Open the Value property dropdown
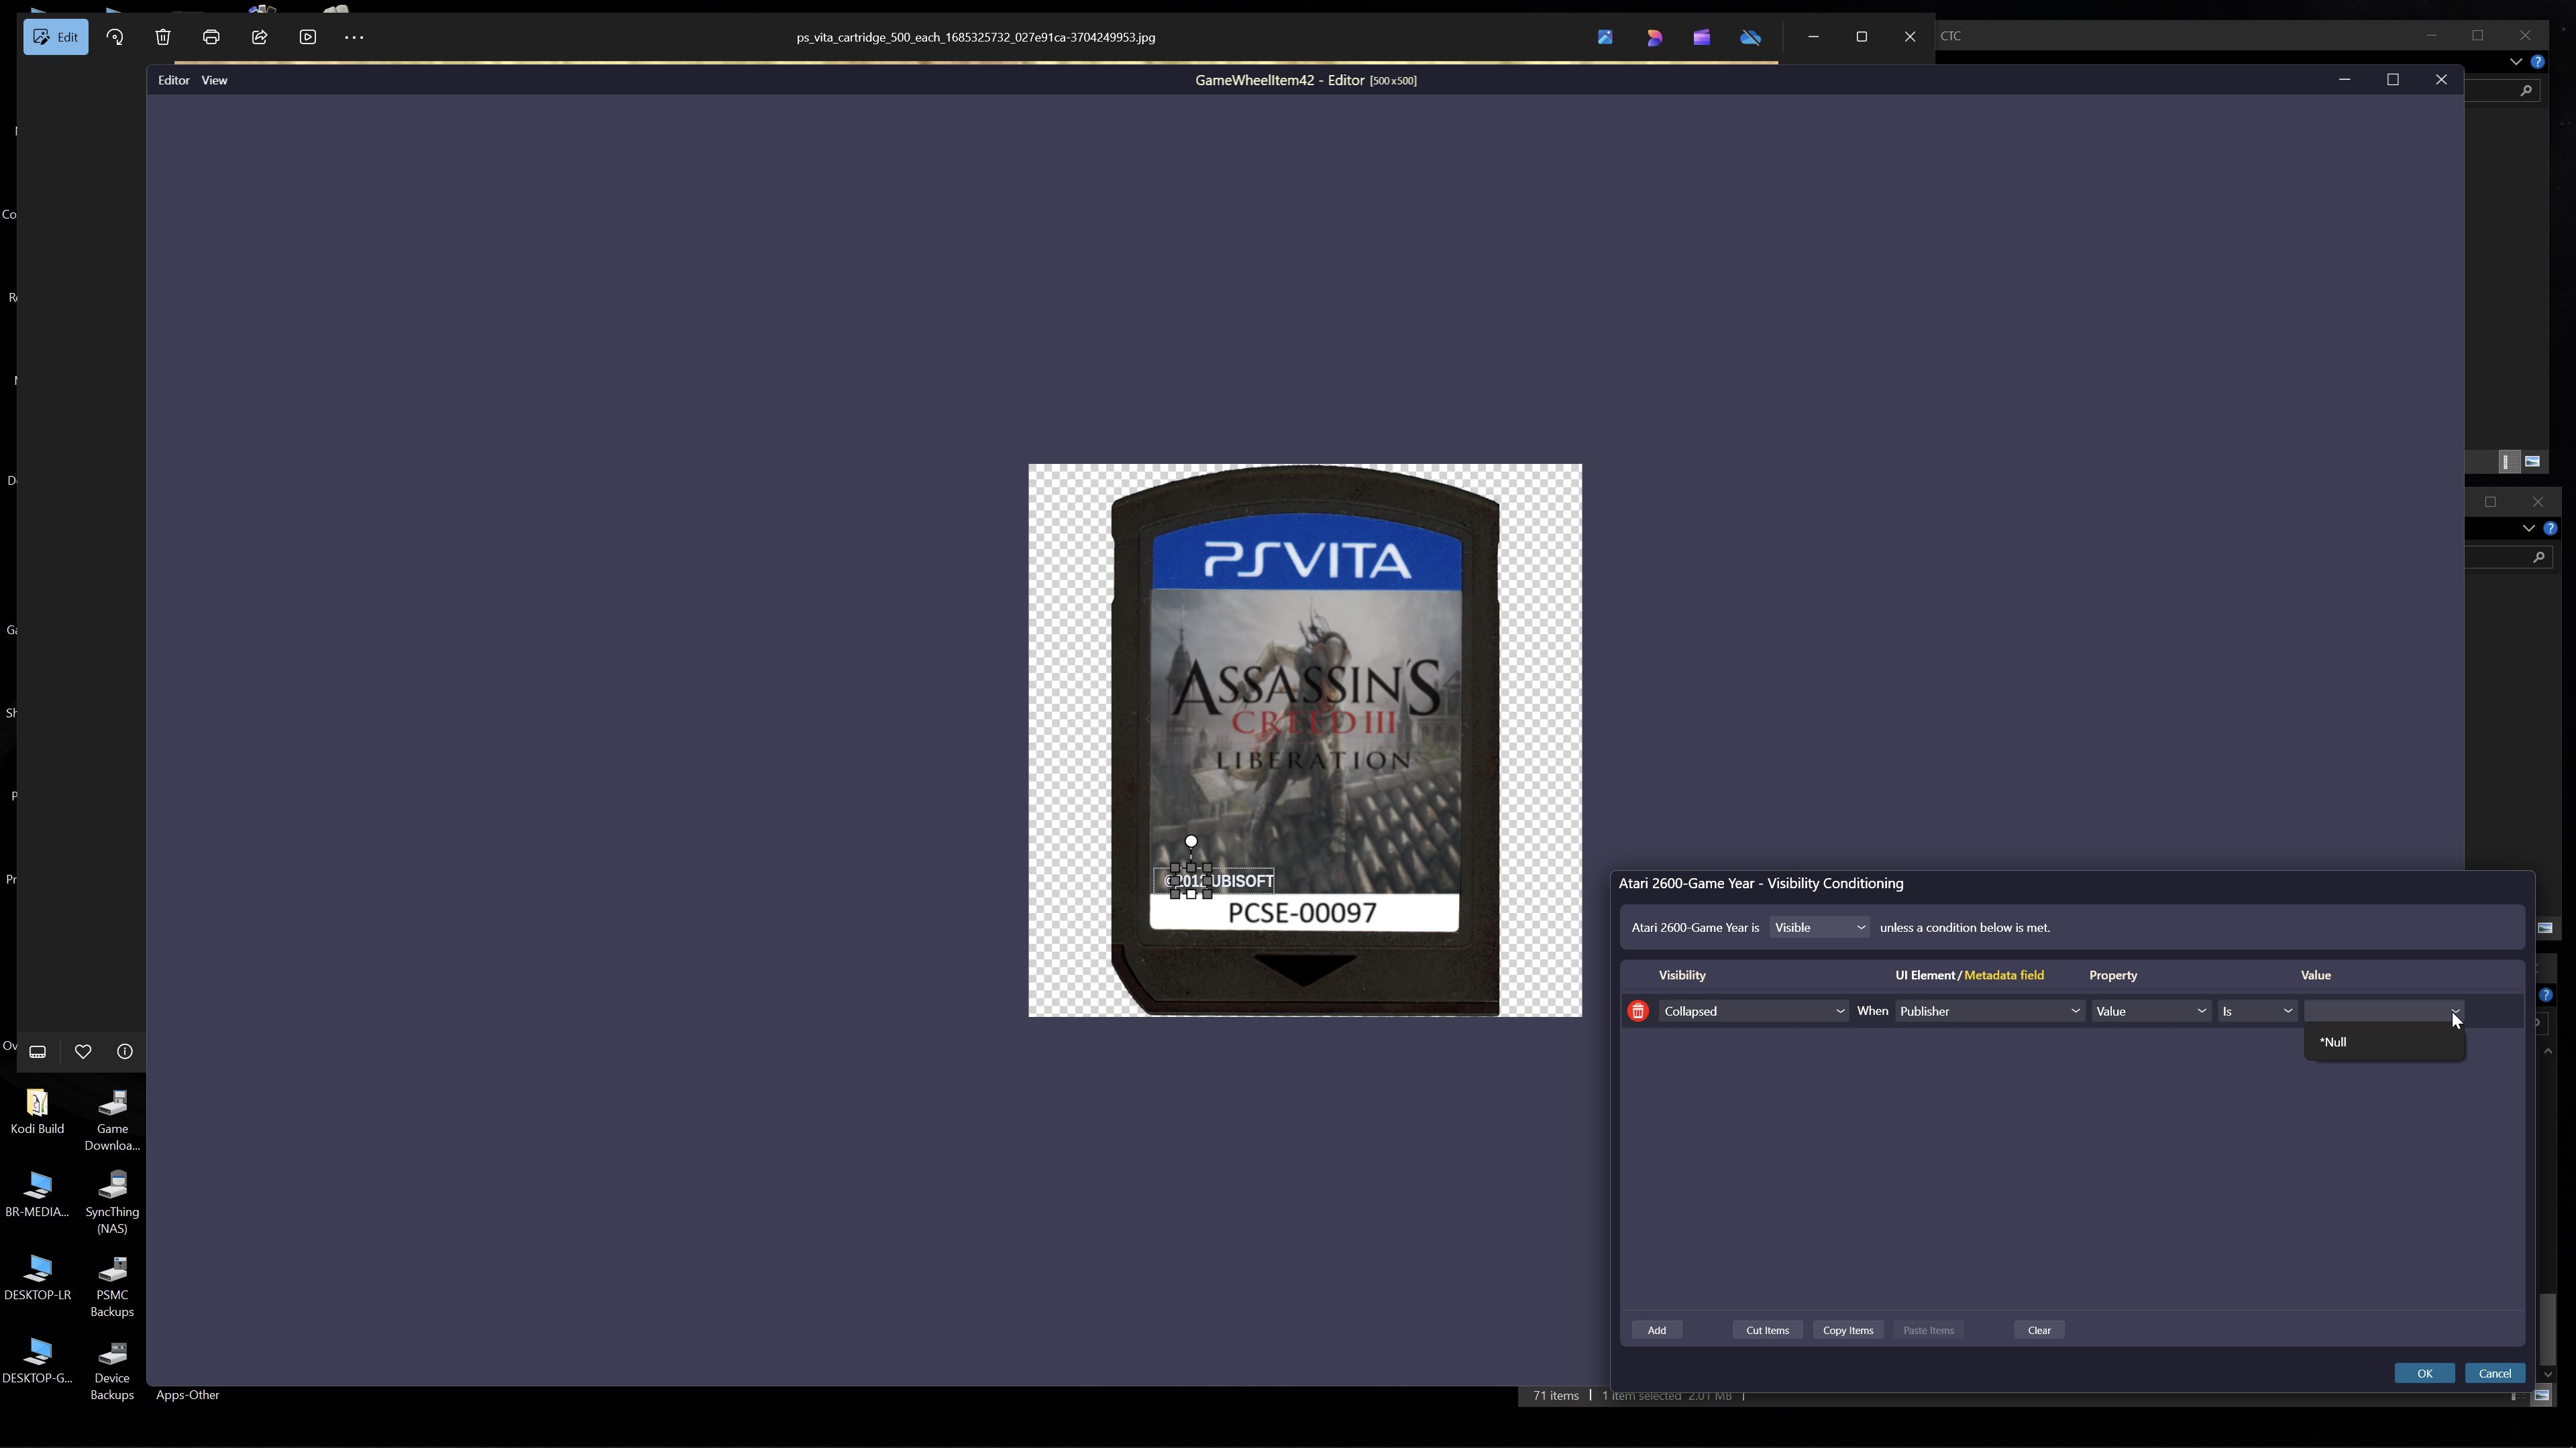2576x1448 pixels. click(2151, 1012)
